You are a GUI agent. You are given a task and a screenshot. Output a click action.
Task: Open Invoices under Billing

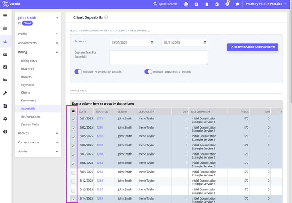(x=27, y=77)
